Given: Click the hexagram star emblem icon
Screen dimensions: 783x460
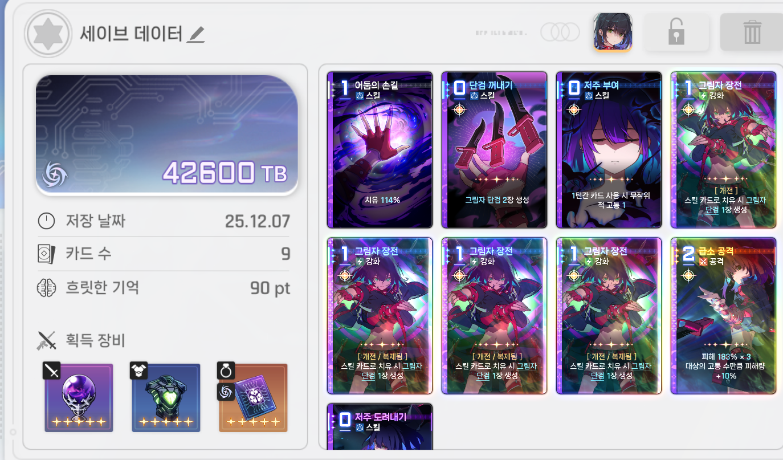Looking at the screenshot, I should click(48, 34).
